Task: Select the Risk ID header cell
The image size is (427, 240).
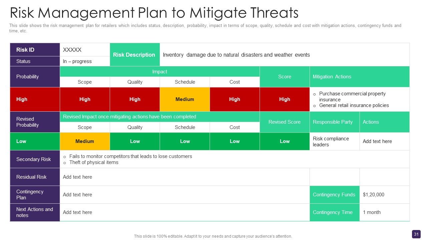Action: 35,50
